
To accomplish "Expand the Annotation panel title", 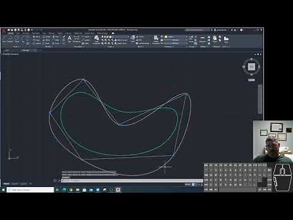I will pyautogui.click(x=79, y=46).
